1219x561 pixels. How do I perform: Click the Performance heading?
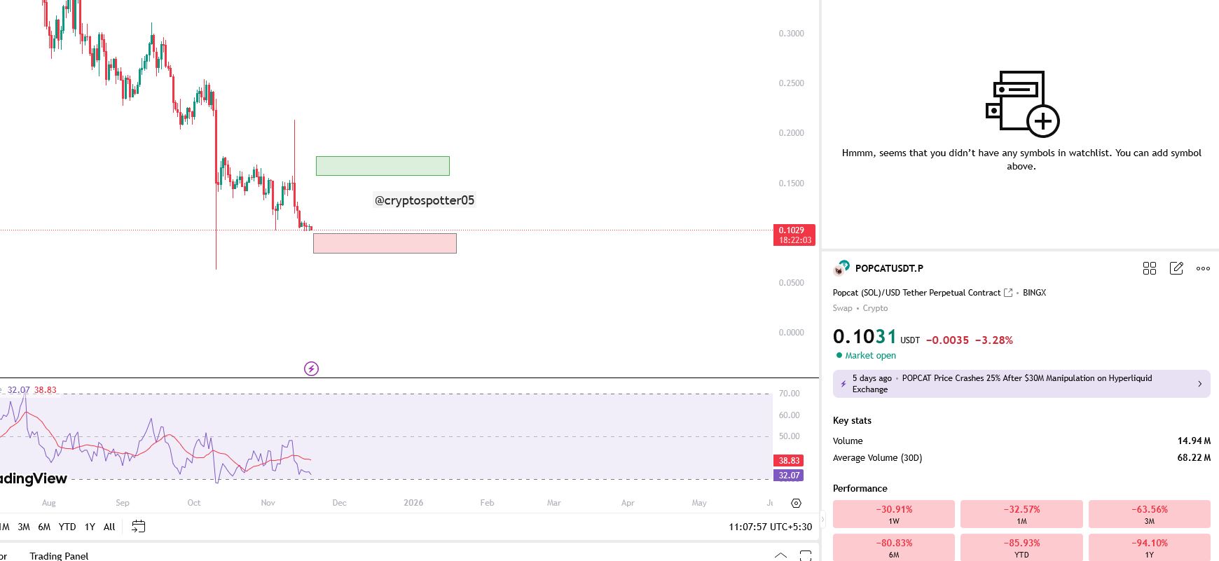tap(860, 489)
